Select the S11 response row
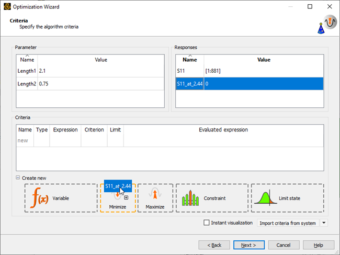The width and height of the screenshot is (340, 255). (x=250, y=71)
